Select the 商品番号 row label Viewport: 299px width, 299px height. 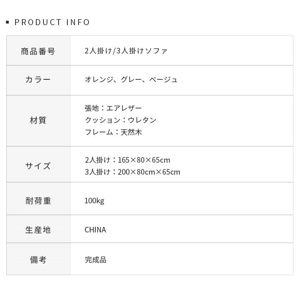point(38,51)
